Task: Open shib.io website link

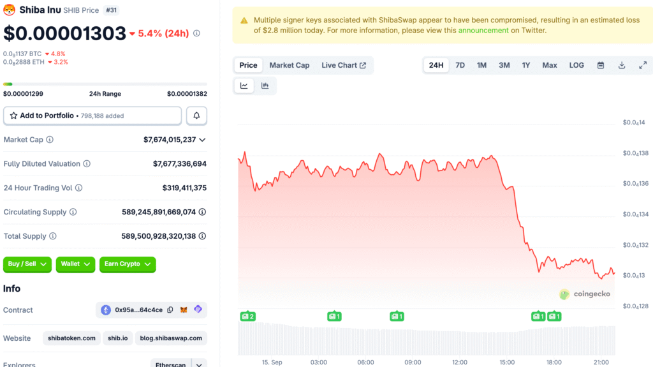Action: [x=118, y=338]
